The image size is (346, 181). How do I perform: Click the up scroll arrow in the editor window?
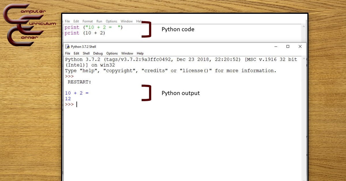coord(304,26)
